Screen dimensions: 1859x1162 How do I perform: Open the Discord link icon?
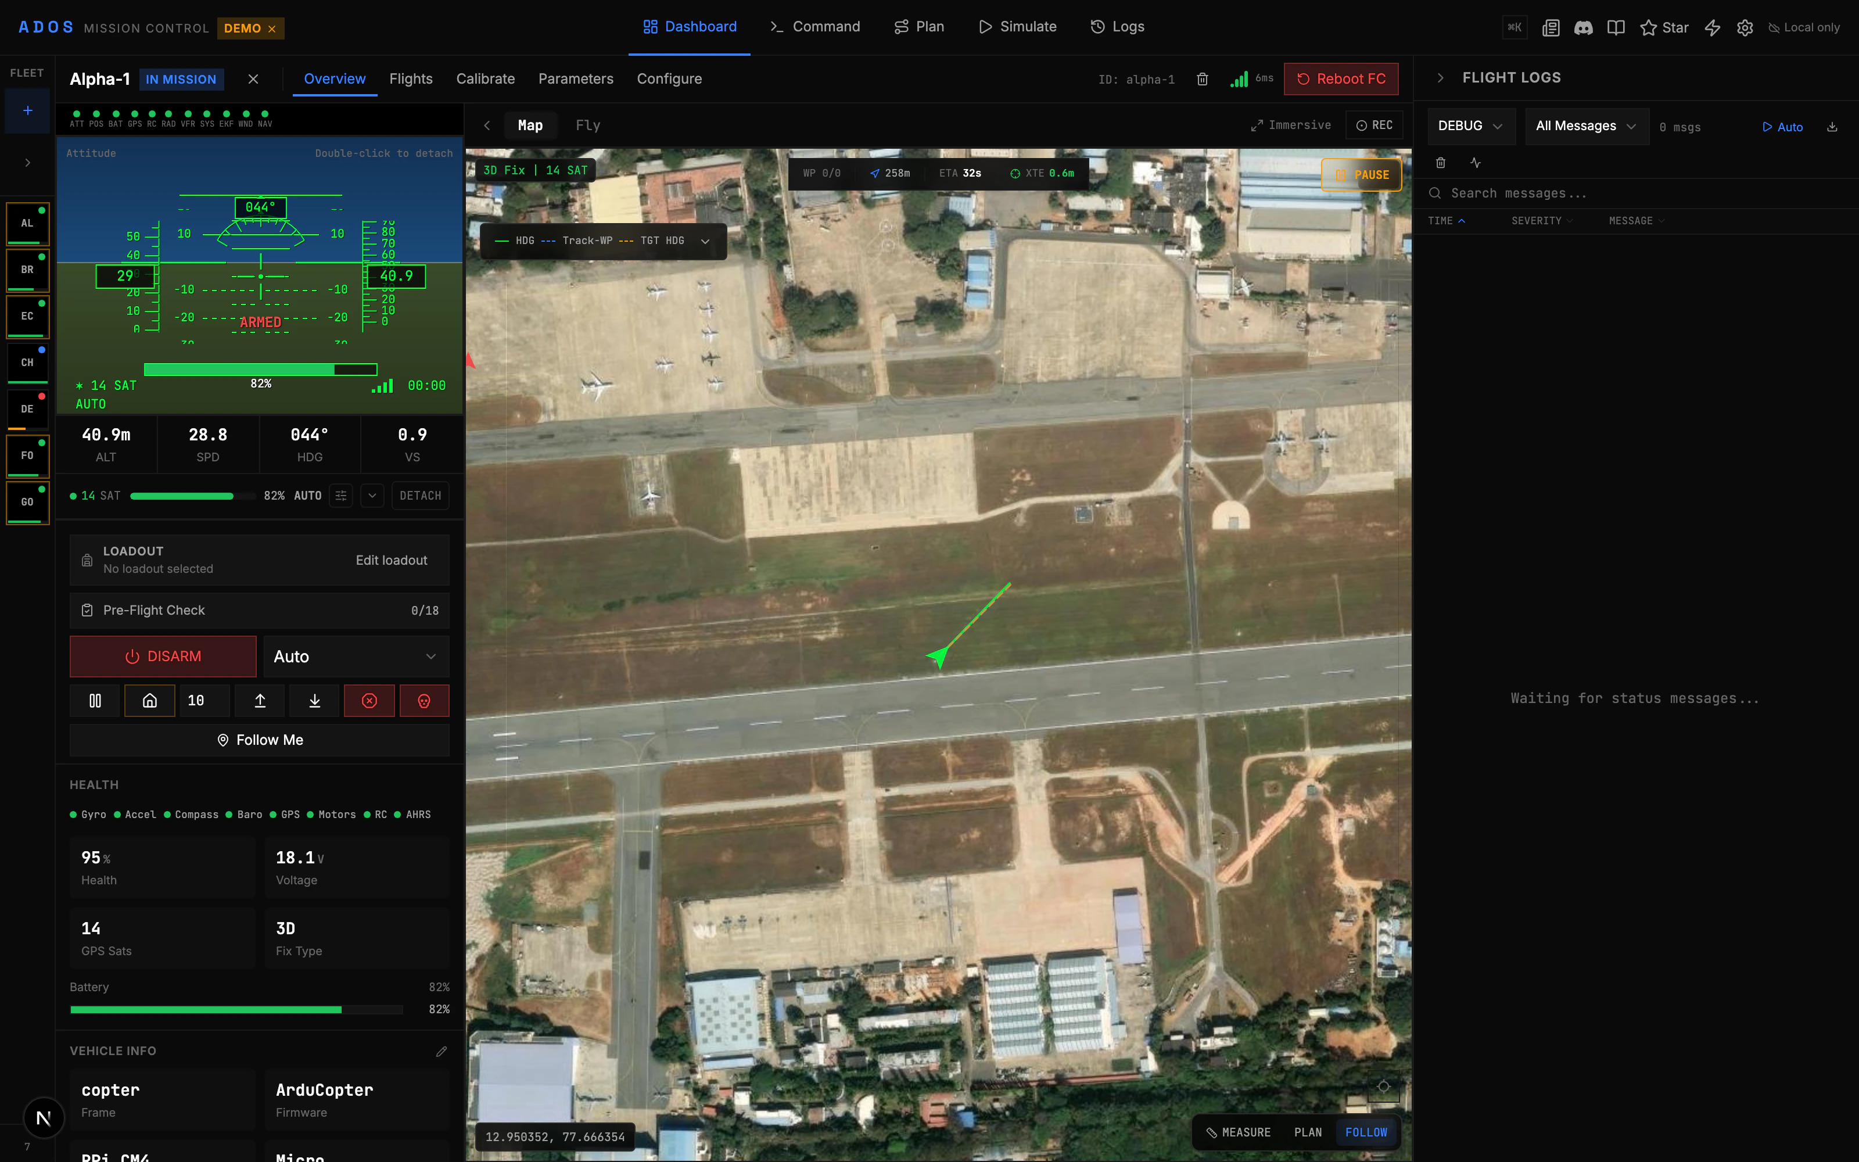pyautogui.click(x=1583, y=28)
